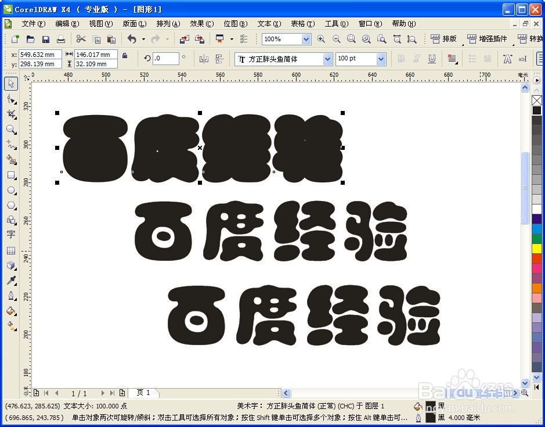Open the text alignment dropdown

[452, 59]
